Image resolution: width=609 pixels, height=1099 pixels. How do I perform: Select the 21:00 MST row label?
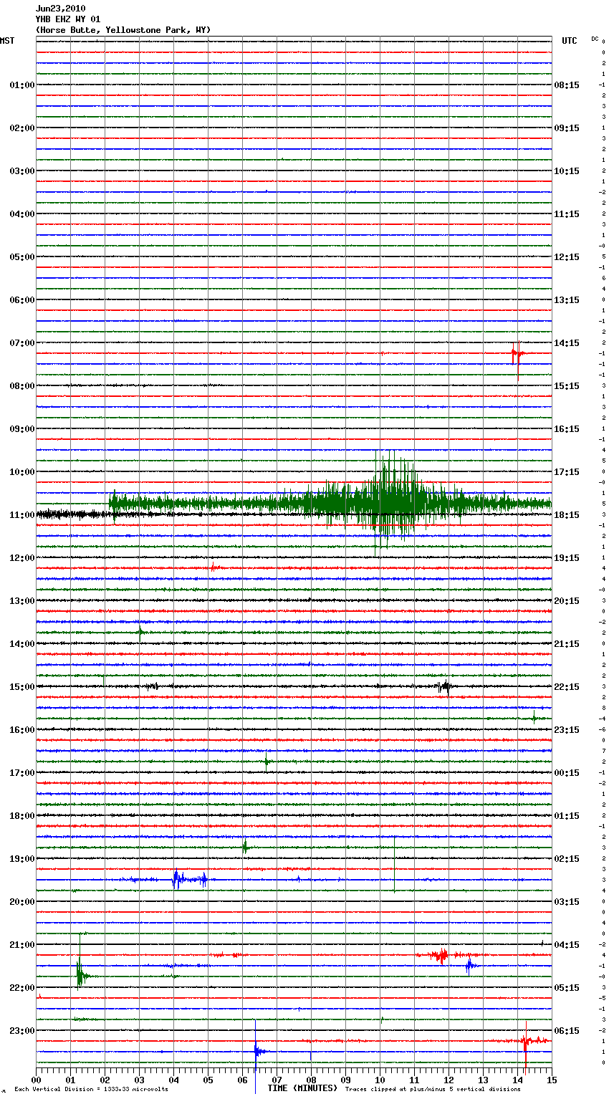click(21, 945)
